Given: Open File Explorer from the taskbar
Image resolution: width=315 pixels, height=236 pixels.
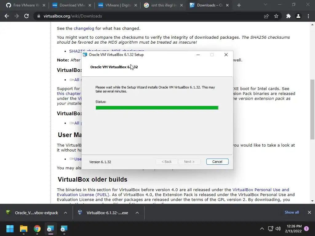Looking at the screenshot, I should coord(23,229).
